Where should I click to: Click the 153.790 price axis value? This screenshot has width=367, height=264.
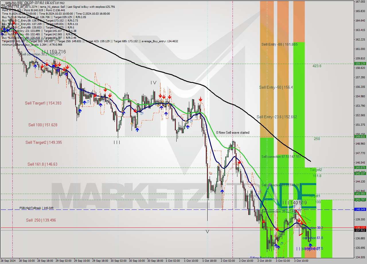click(360, 106)
